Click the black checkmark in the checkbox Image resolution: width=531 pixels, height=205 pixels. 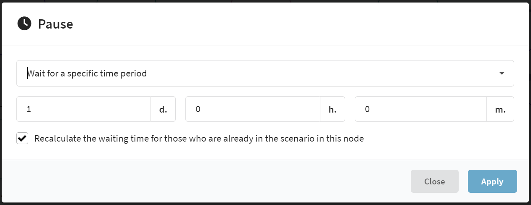pyautogui.click(x=22, y=138)
